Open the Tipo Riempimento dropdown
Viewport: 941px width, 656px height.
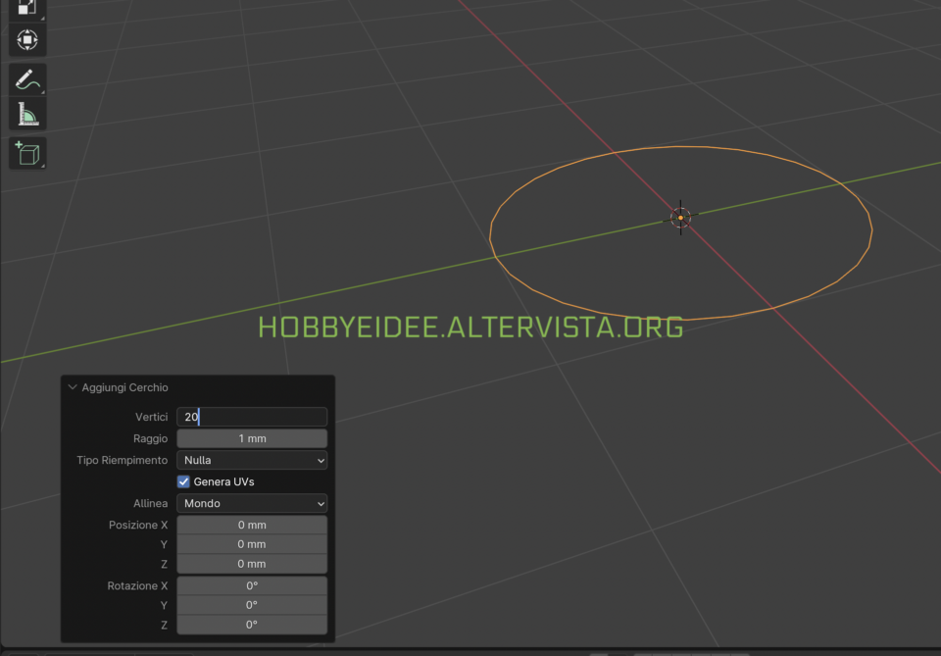click(252, 460)
